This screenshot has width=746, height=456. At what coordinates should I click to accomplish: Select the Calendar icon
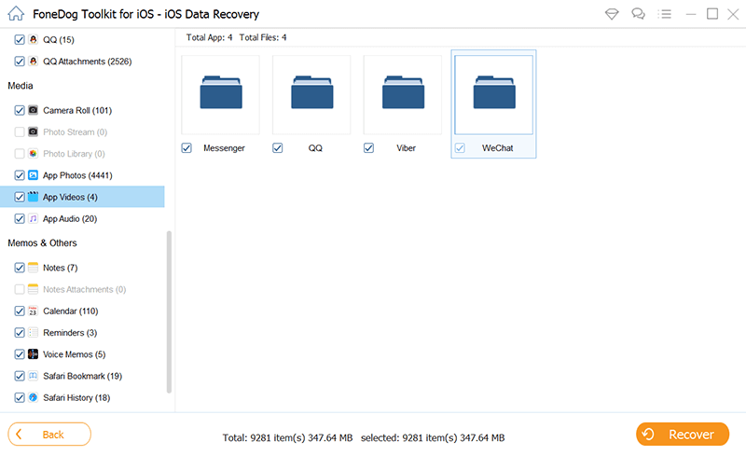(33, 311)
